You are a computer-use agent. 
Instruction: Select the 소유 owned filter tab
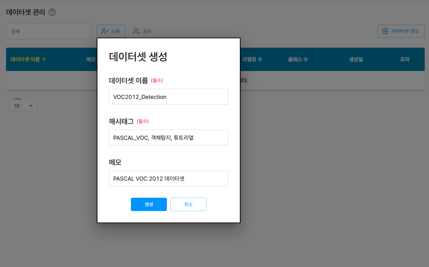point(111,31)
